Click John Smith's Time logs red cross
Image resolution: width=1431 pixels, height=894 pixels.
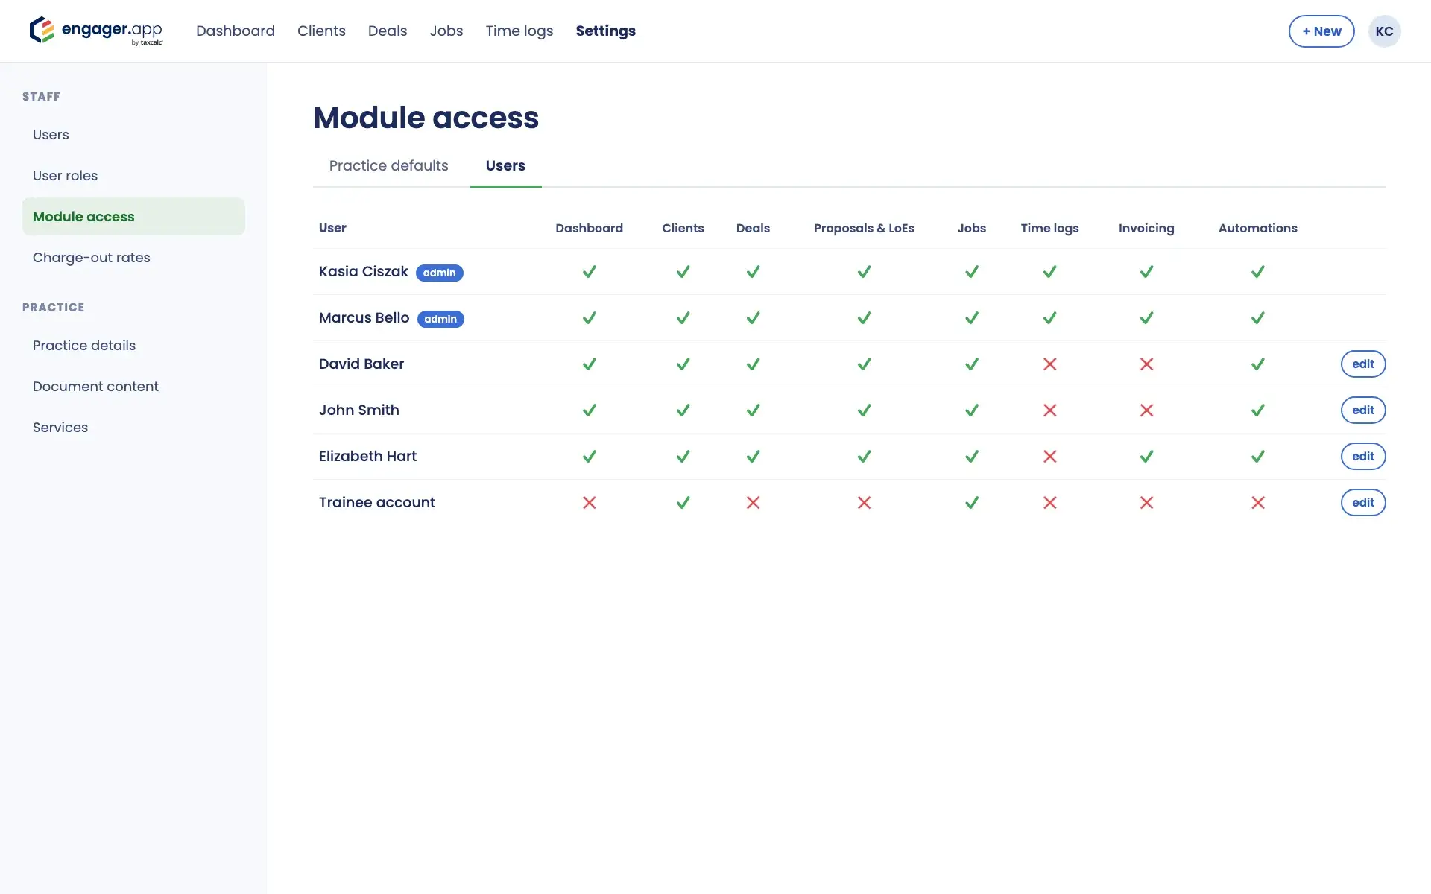[x=1049, y=410]
